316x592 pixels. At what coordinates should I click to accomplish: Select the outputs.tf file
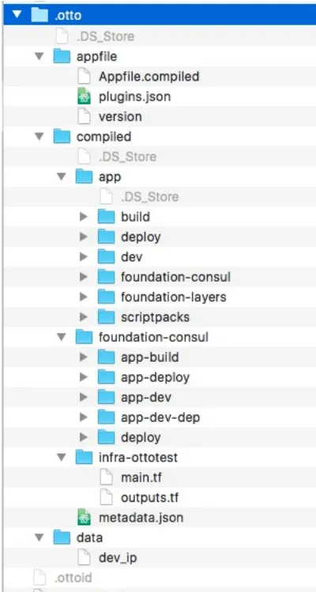click(149, 498)
